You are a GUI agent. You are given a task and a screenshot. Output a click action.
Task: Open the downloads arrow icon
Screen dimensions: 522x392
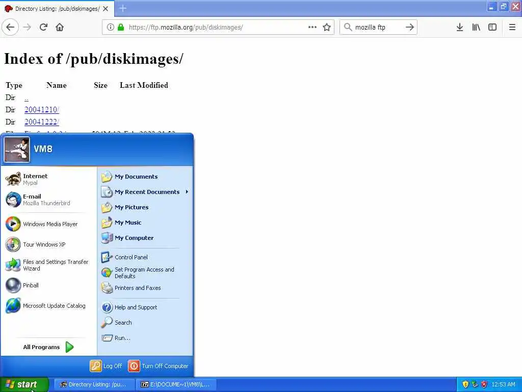click(460, 27)
